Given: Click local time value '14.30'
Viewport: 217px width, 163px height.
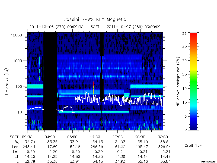Looking at the screenshot, I should 75,157.
